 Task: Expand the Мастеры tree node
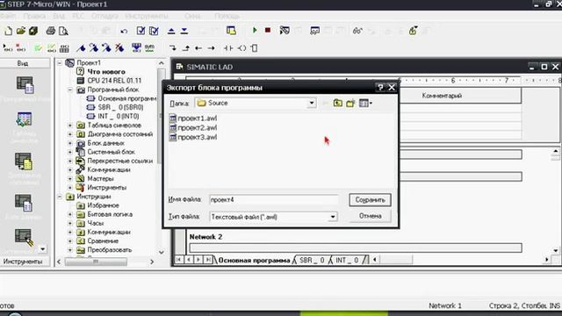[x=70, y=179]
